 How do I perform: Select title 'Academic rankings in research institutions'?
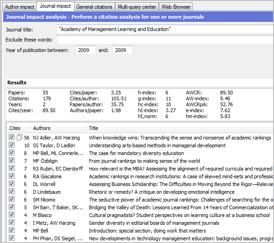[x=181, y=176]
